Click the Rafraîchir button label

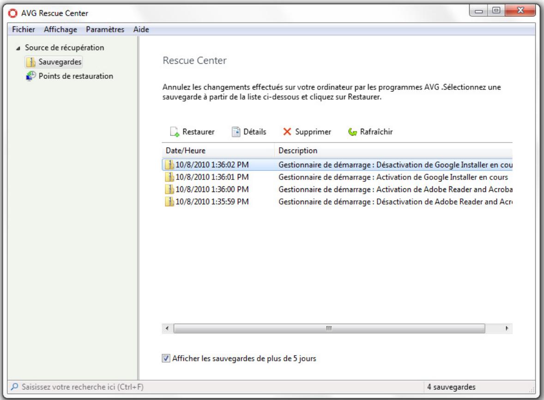pos(376,131)
